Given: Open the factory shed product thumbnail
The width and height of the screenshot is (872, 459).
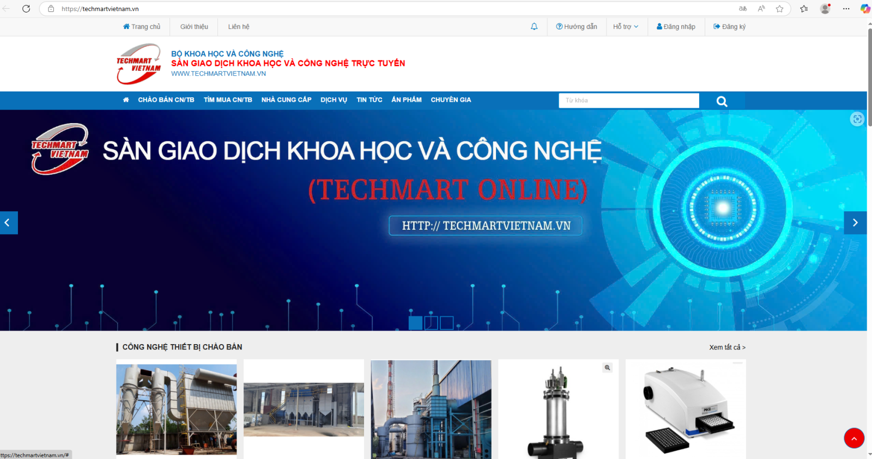Looking at the screenshot, I should click(304, 409).
